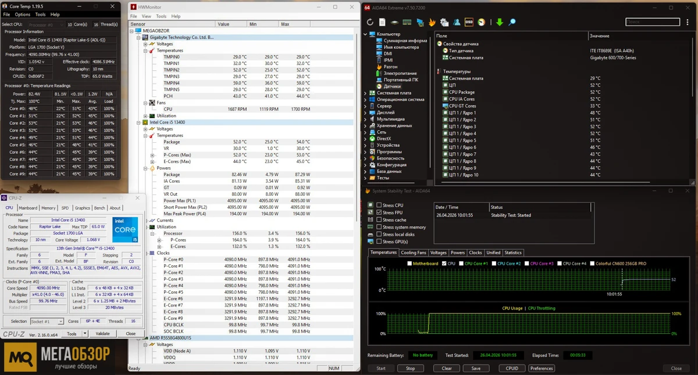Screen dimensions: 698x375
Task: Switch to the Clocks tab in stability test
Action: (475, 253)
